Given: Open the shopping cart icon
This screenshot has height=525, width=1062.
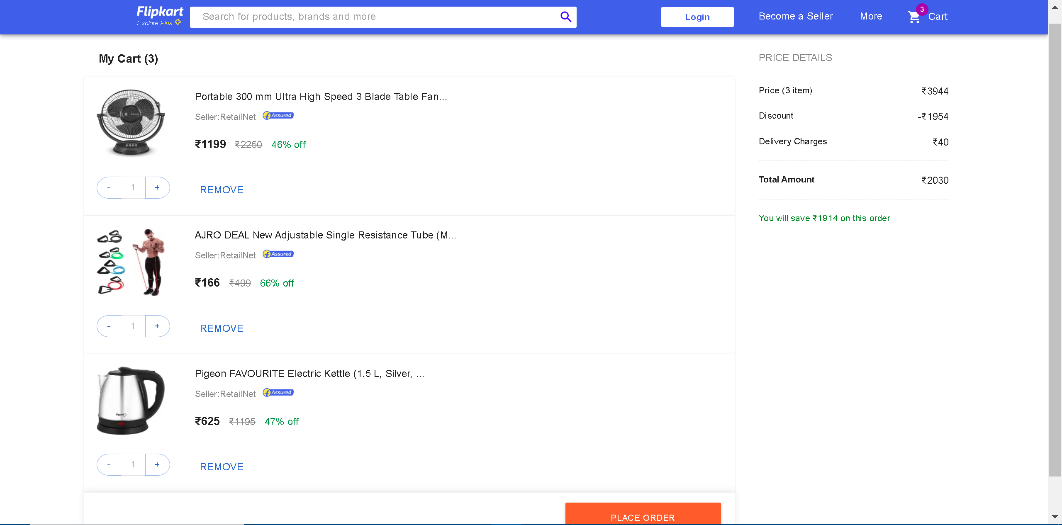Looking at the screenshot, I should coord(914,17).
